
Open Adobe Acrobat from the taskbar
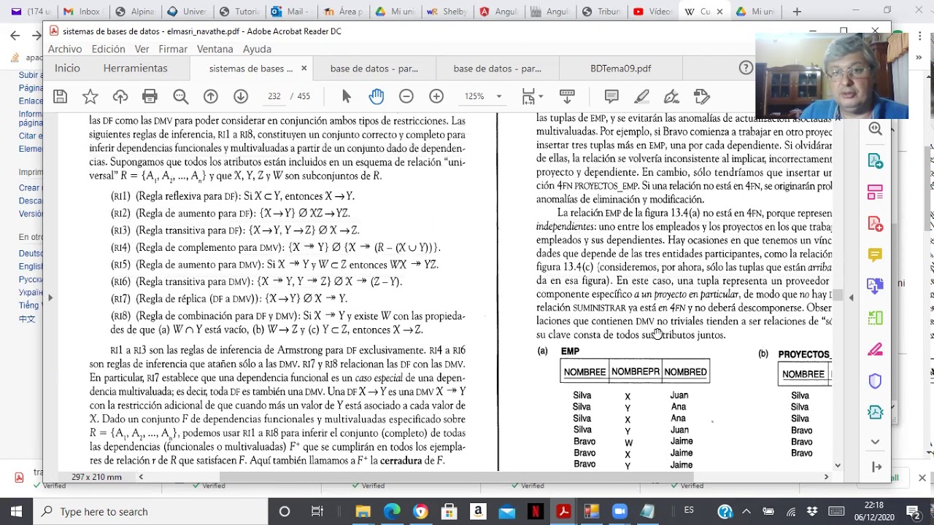563,512
